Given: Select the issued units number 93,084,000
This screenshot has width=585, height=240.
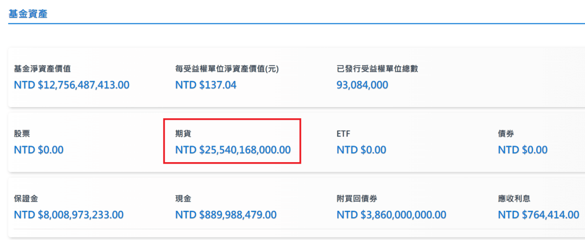Looking at the screenshot, I should point(362,85).
